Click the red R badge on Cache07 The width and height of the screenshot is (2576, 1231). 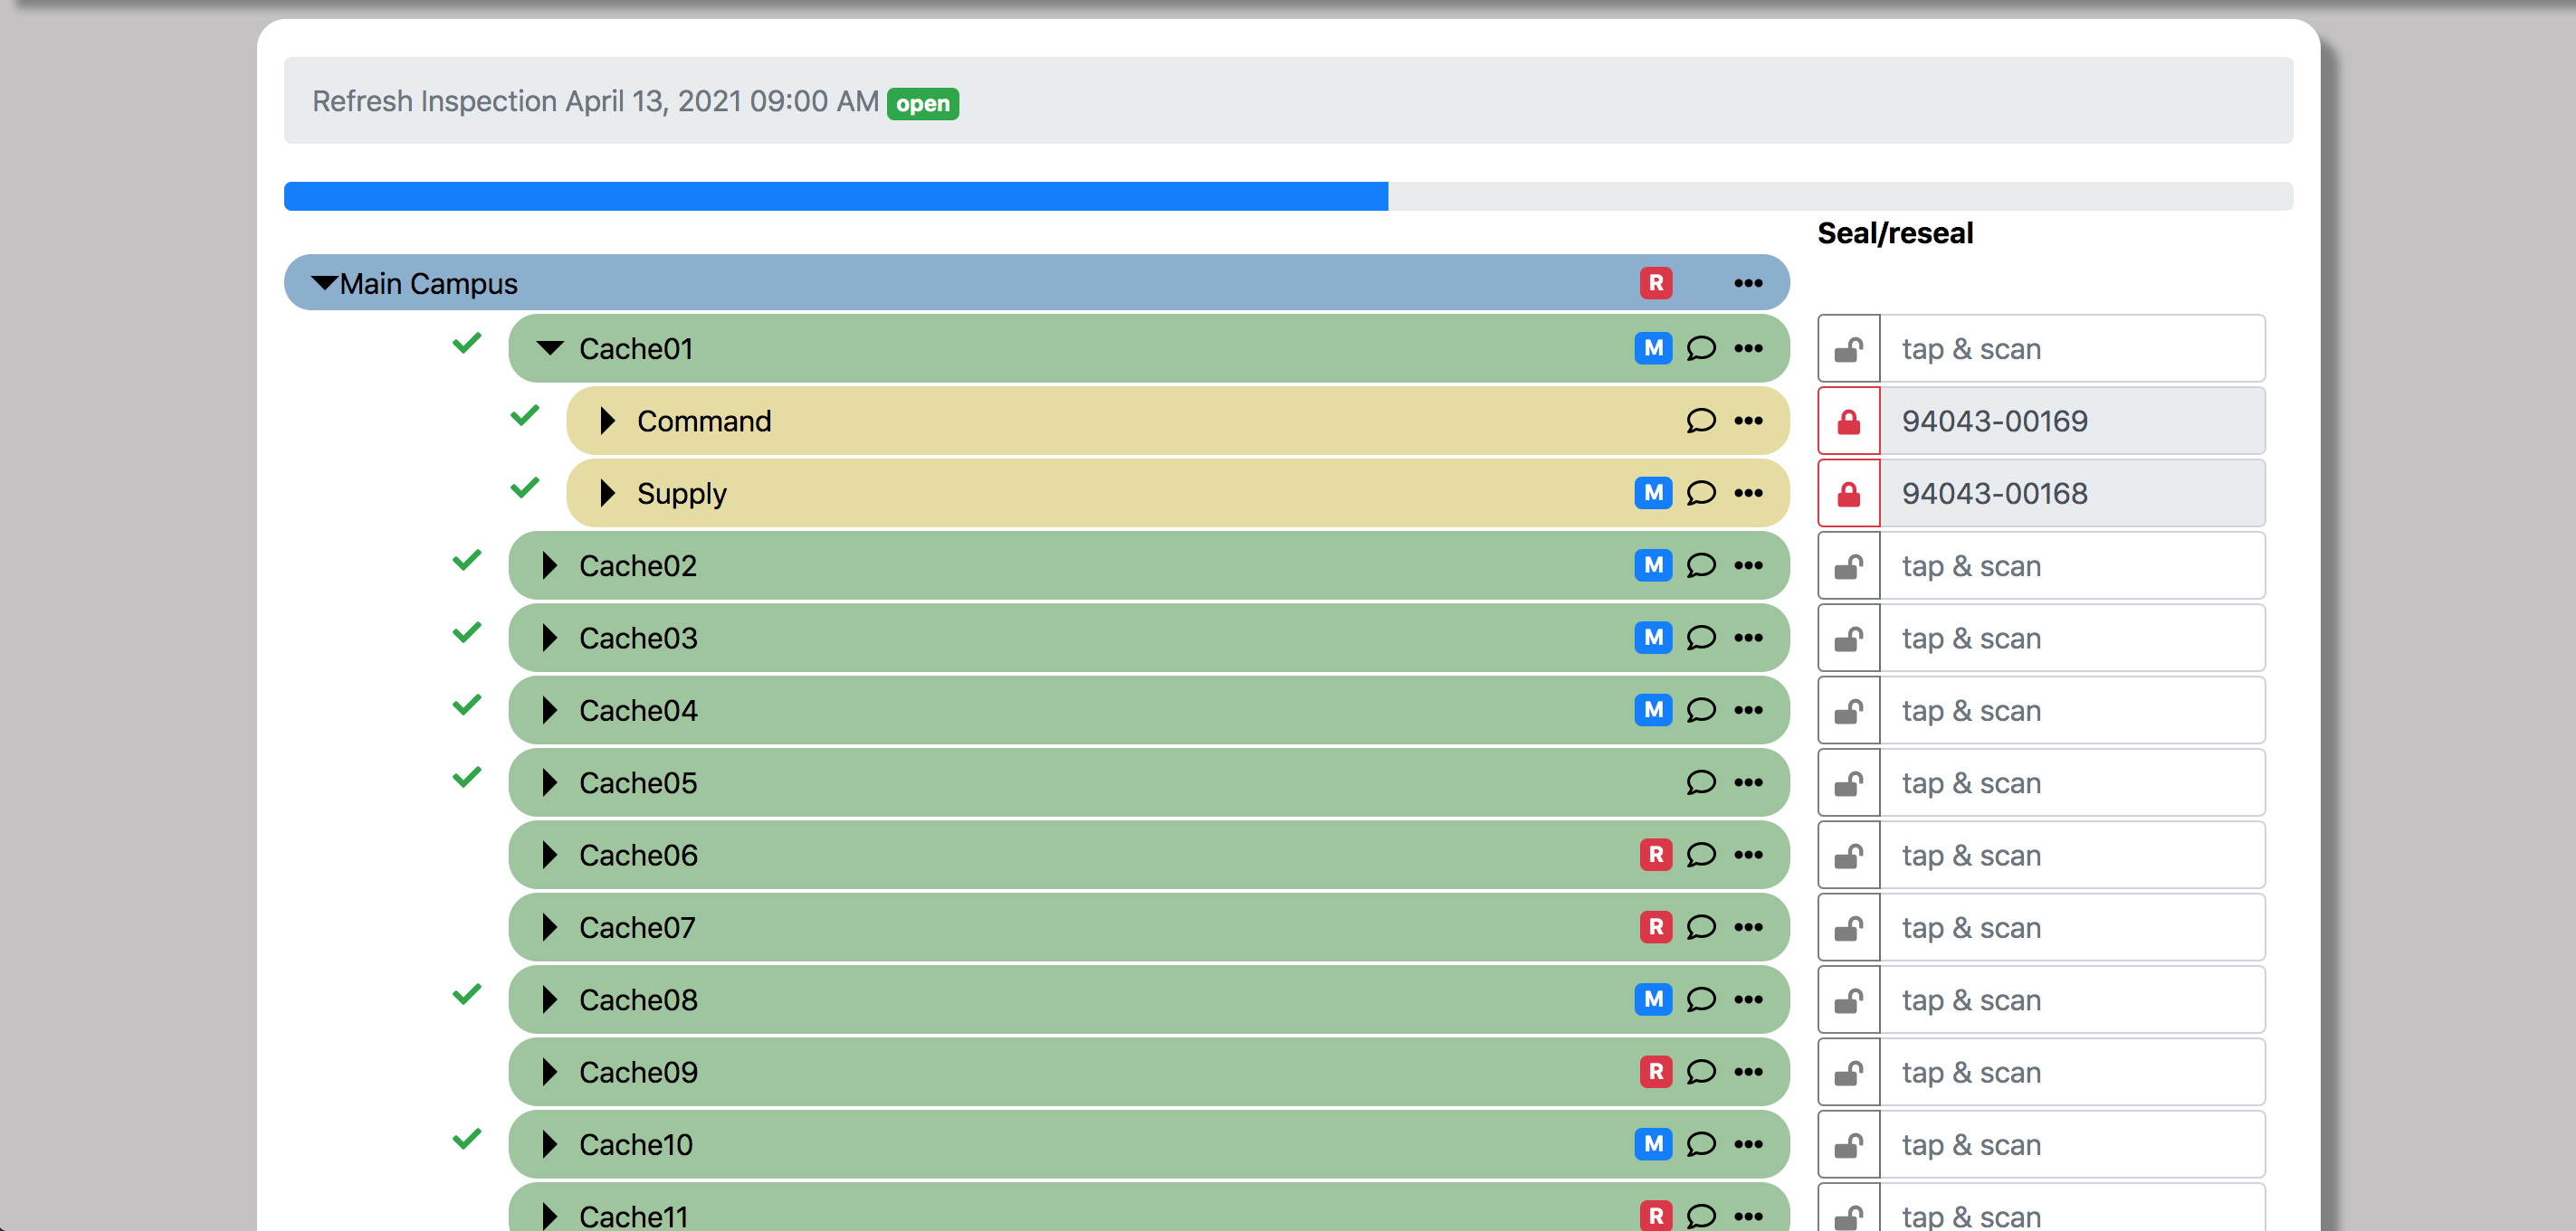coord(1655,927)
